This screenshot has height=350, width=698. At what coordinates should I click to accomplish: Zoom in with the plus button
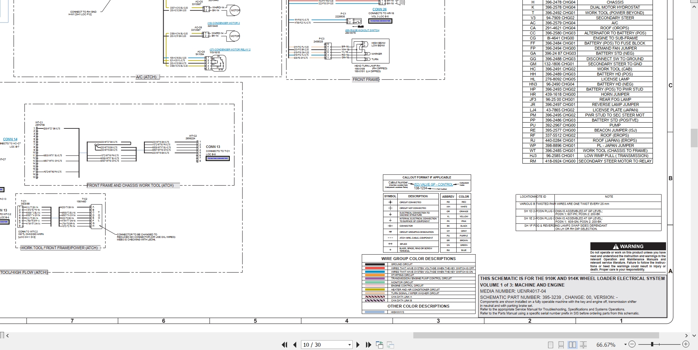[x=686, y=344]
